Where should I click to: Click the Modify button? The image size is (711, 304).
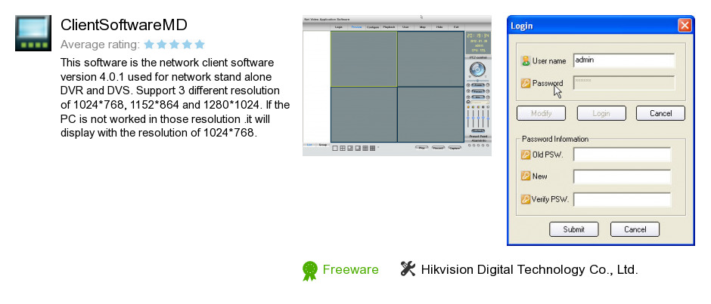(541, 113)
